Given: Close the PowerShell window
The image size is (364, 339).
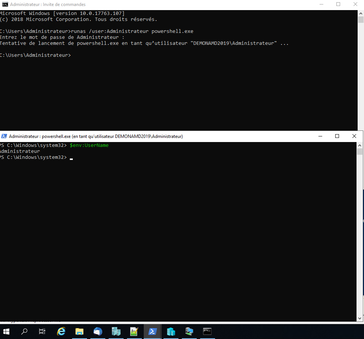Looking at the screenshot, I should click(x=354, y=136).
